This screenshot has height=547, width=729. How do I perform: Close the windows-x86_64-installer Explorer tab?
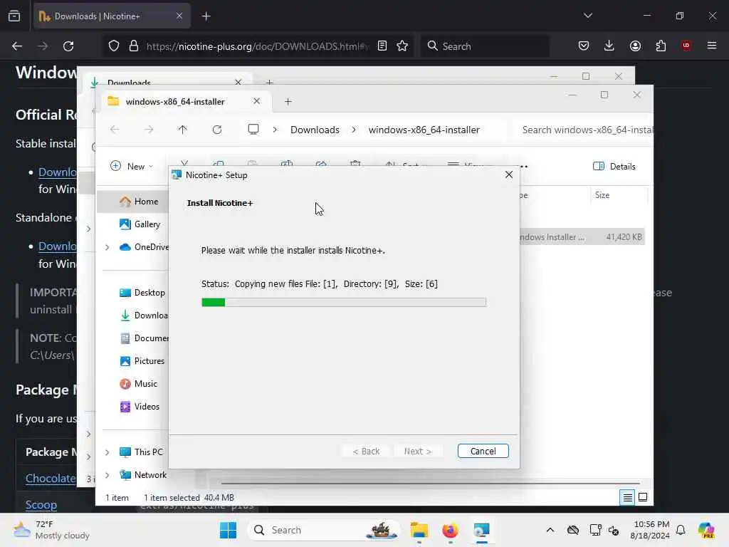pyautogui.click(x=256, y=101)
